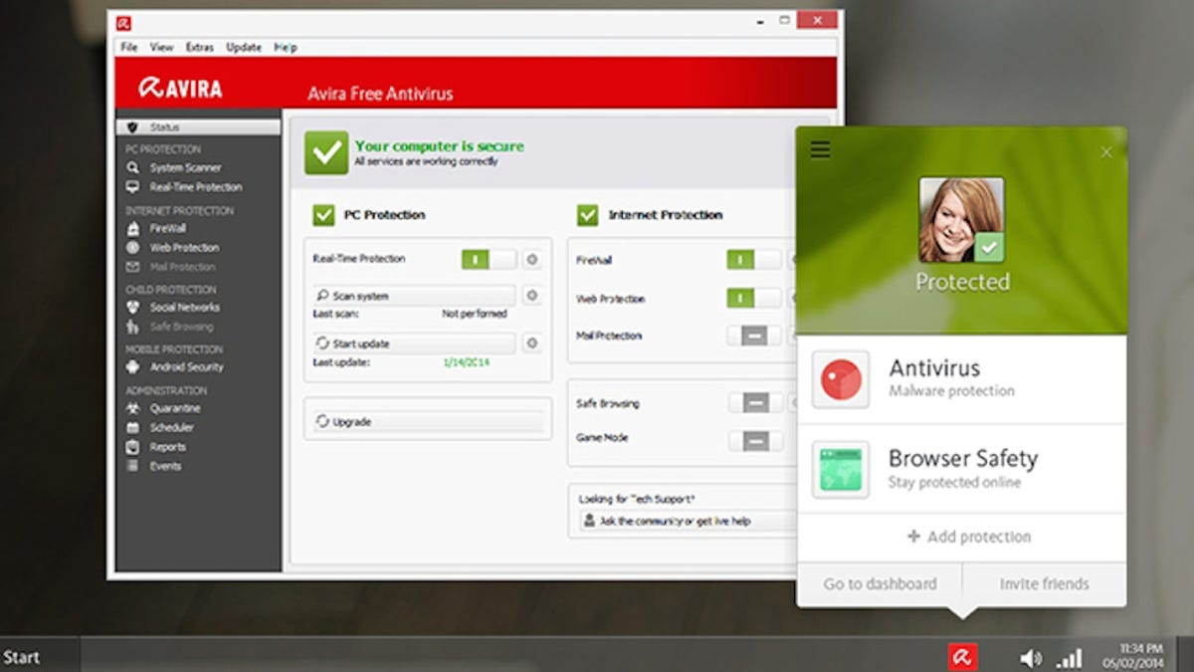Click the green Browser Safety icon
1194x672 pixels.
pos(841,470)
